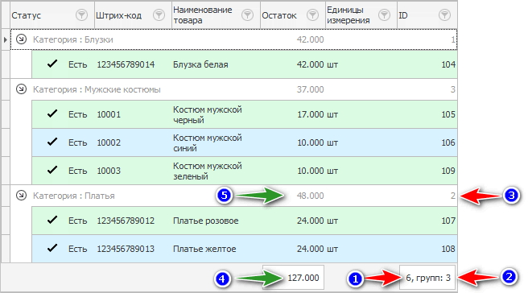Click the Платья group subtotal 48.000
528x293 pixels.
pos(310,196)
